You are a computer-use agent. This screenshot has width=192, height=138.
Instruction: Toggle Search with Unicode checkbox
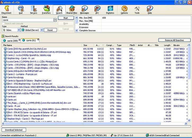pos(3,24)
